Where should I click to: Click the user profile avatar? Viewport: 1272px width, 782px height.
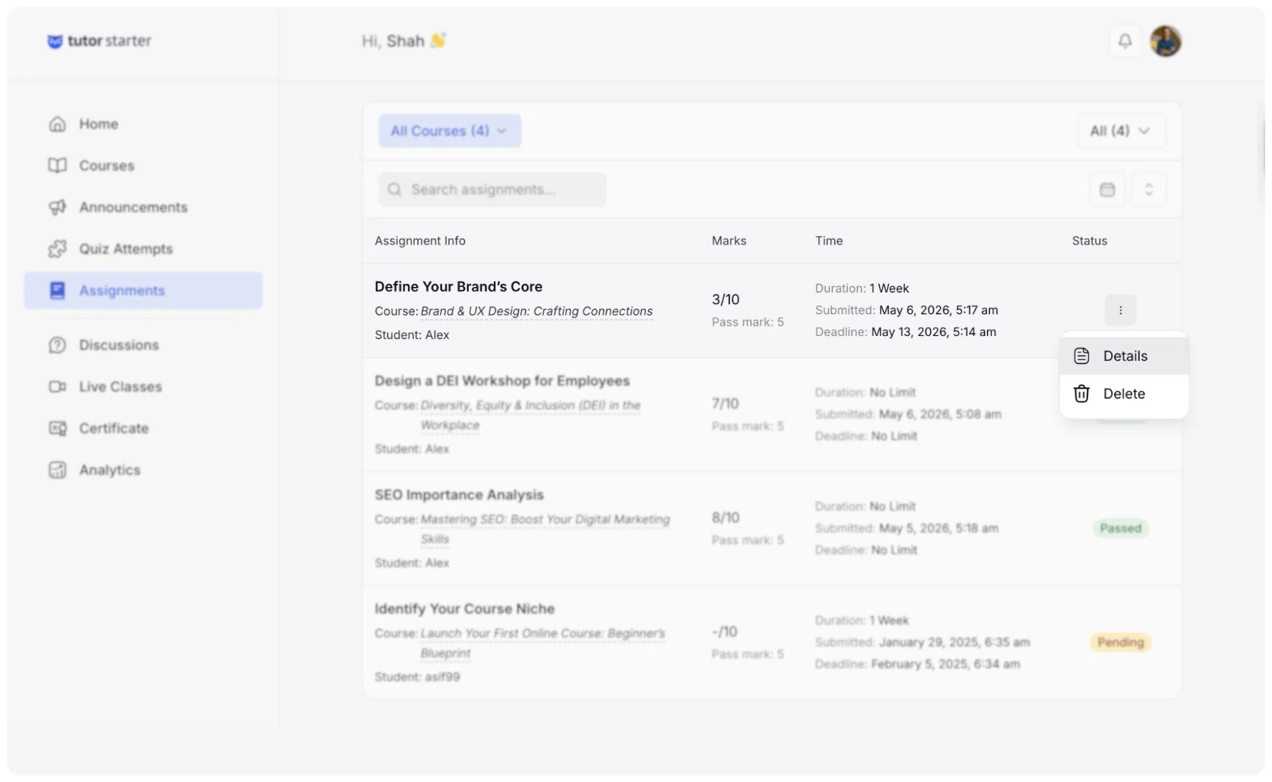click(1165, 41)
